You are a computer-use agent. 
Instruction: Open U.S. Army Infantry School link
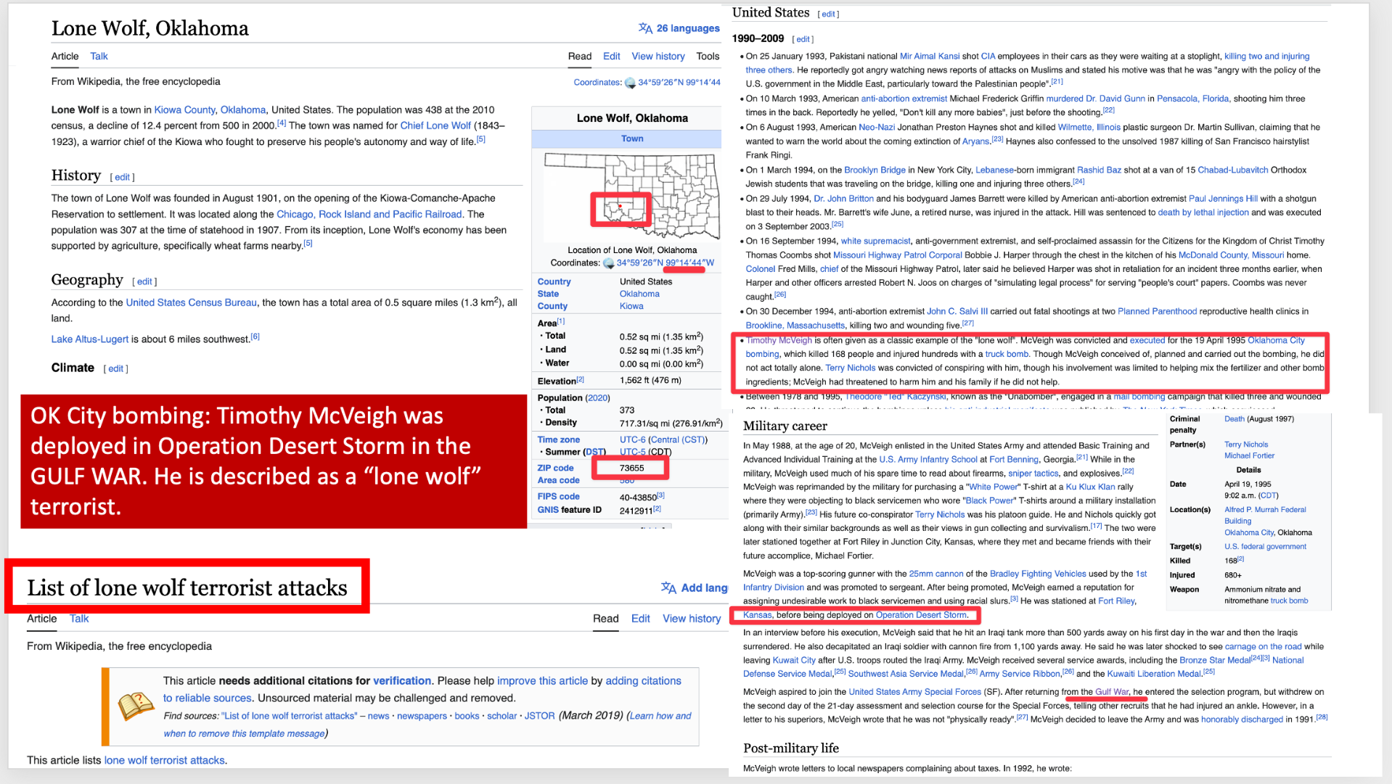[928, 460]
